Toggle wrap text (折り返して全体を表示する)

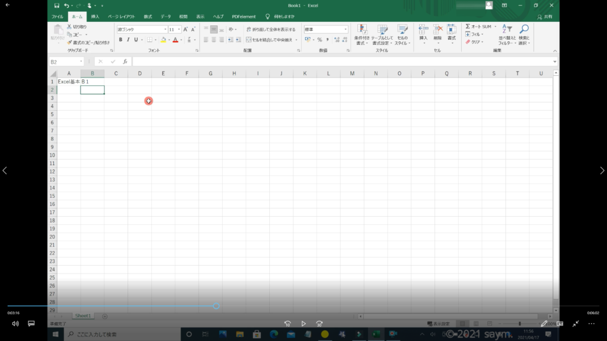tap(270, 29)
